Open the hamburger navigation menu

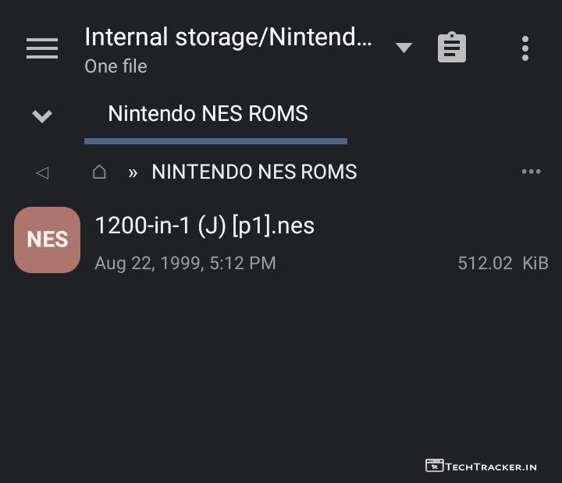[42, 48]
